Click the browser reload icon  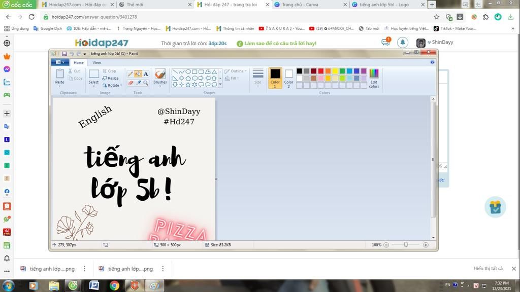pos(31,17)
